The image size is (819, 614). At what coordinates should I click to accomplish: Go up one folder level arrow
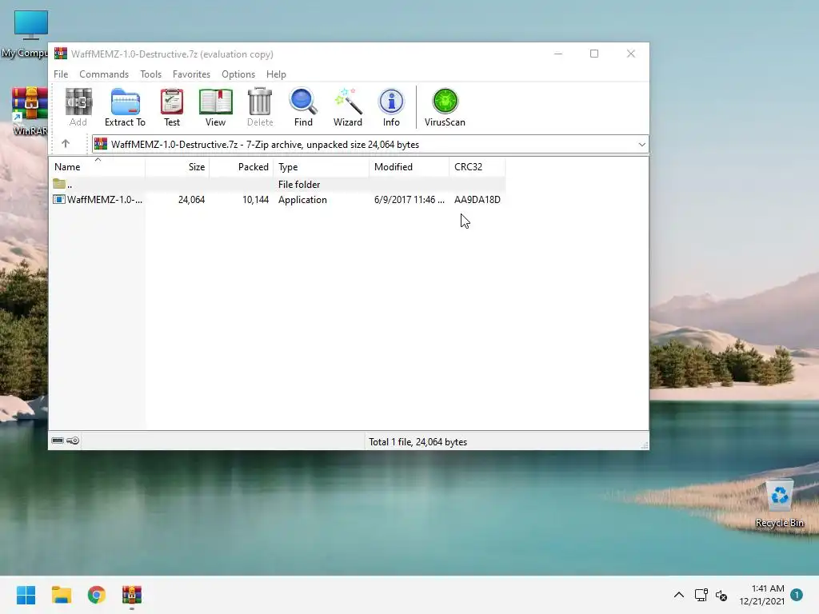pyautogui.click(x=66, y=144)
